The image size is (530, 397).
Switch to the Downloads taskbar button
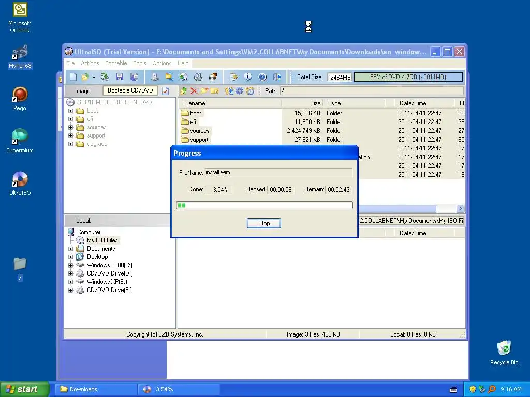coord(96,389)
